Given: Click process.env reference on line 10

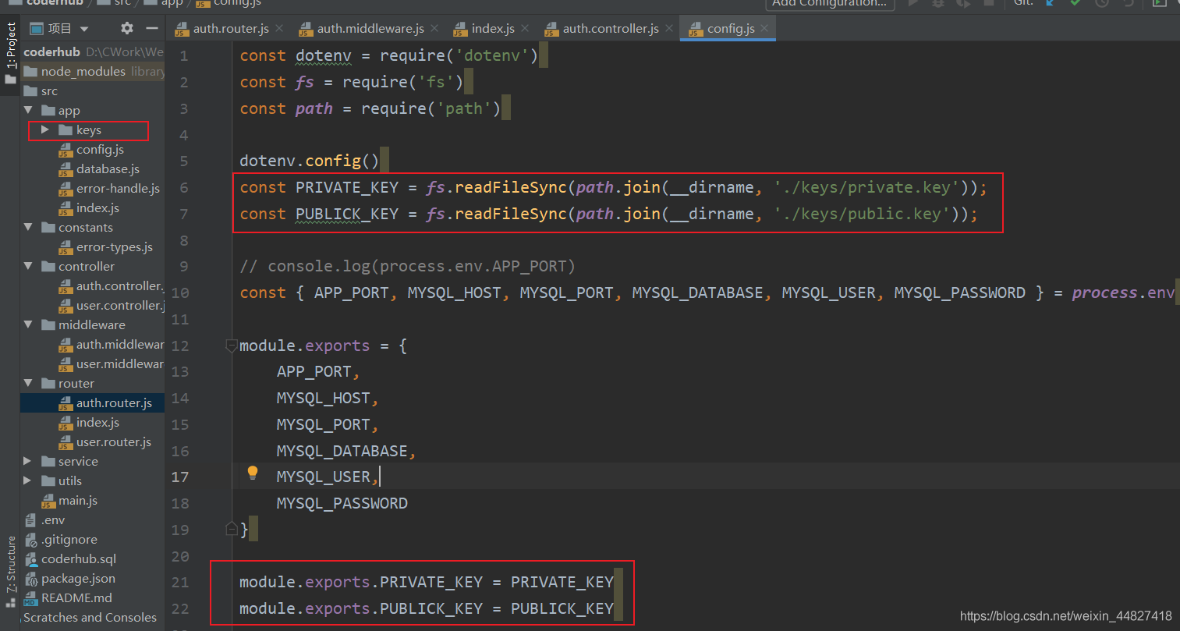Looking at the screenshot, I should pos(1123,292).
